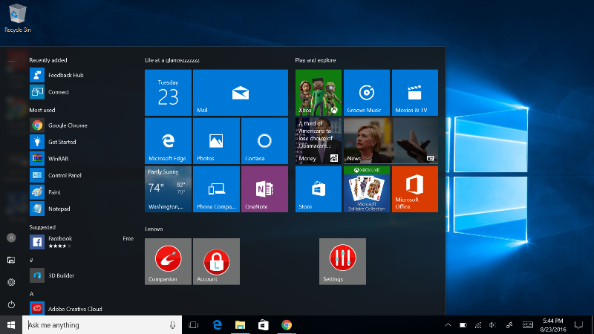This screenshot has width=594, height=334.
Task: Open the network icon in system tray
Action: coord(478,325)
